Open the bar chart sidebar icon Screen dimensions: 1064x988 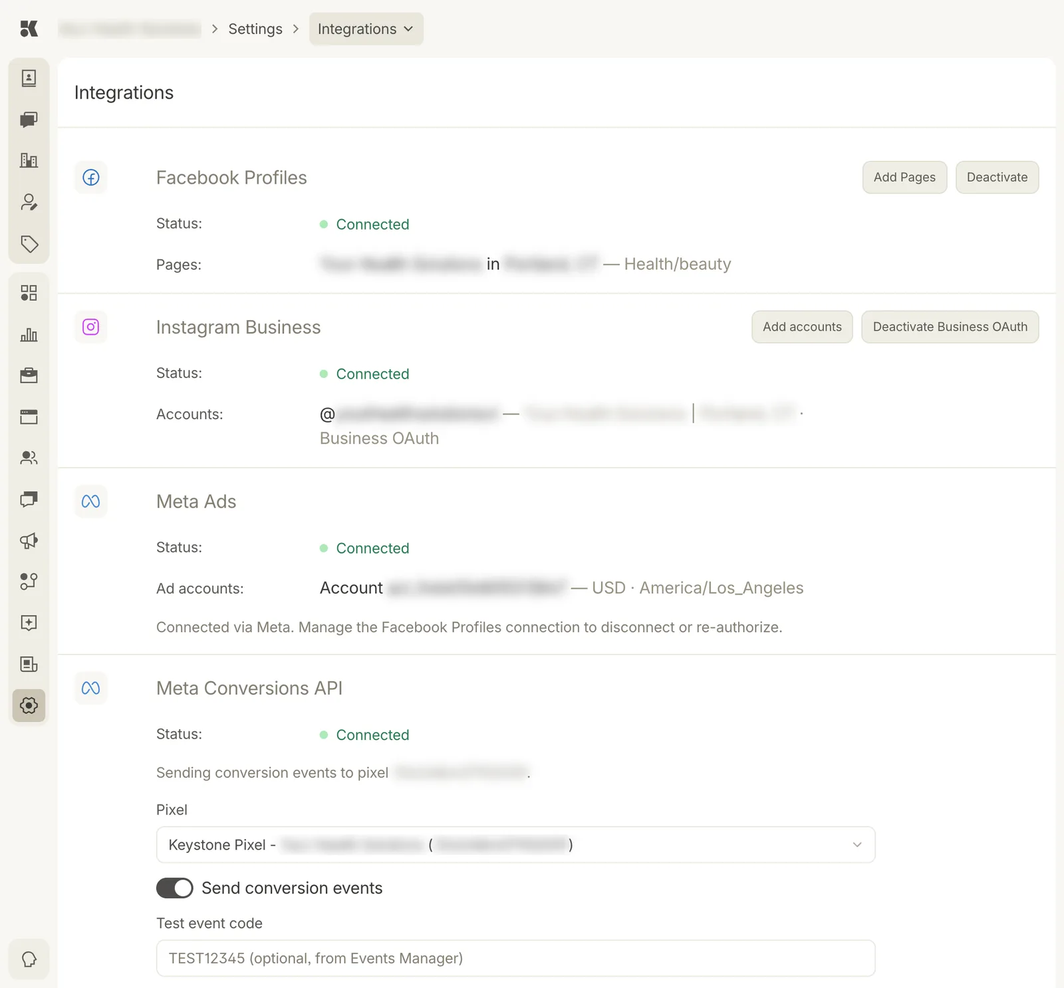point(29,334)
